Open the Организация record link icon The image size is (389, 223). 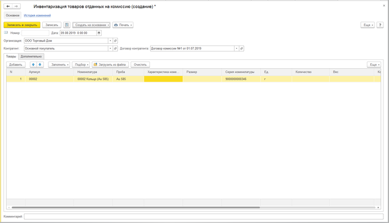point(116,40)
